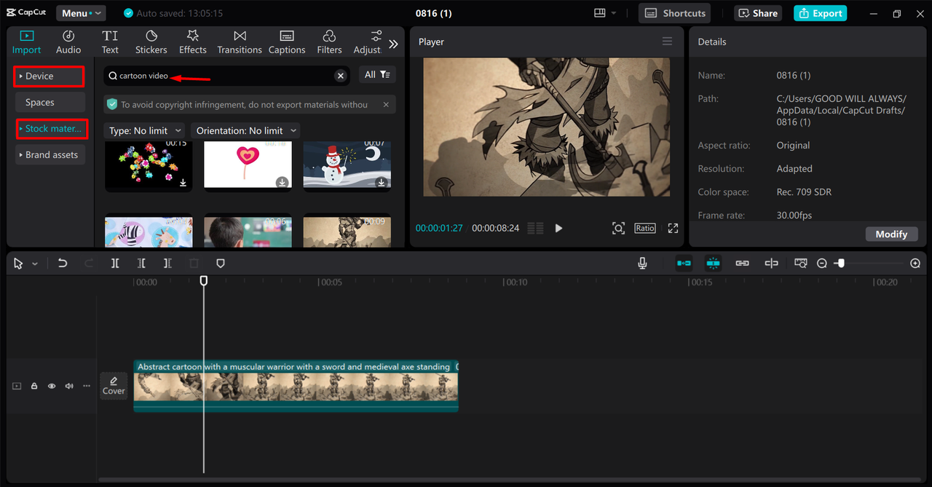Click the Cover button on the track
This screenshot has width=932, height=487.
point(114,386)
